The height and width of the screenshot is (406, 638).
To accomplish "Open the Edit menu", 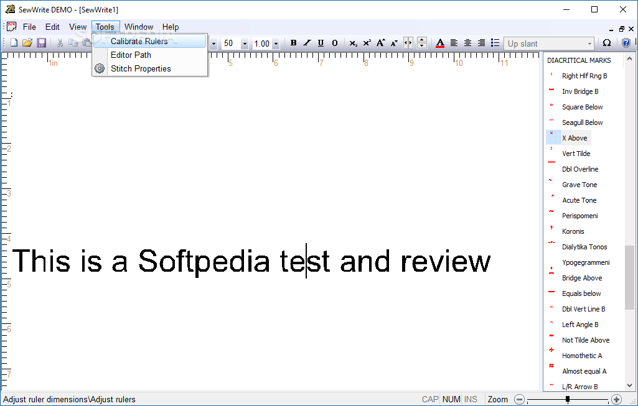I will tap(52, 27).
